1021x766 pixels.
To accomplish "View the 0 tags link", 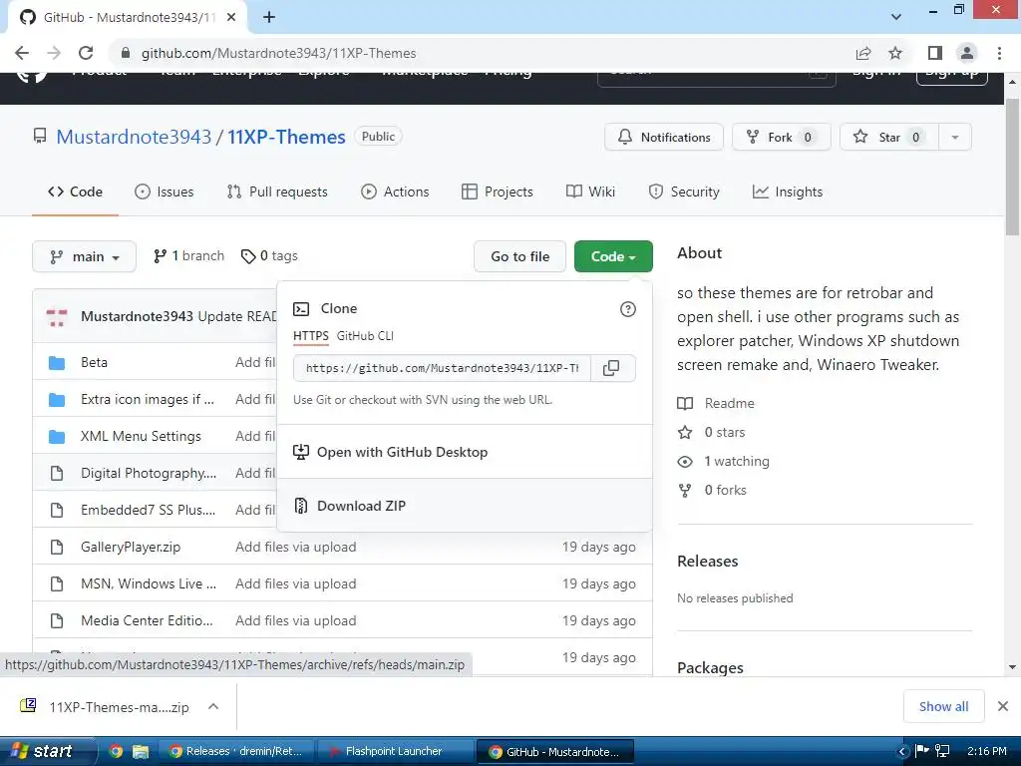I will coord(269,256).
